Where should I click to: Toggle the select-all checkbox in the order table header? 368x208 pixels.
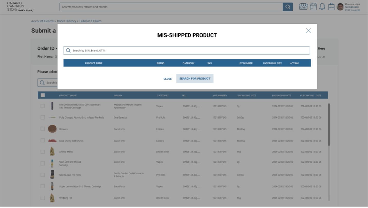(43, 95)
